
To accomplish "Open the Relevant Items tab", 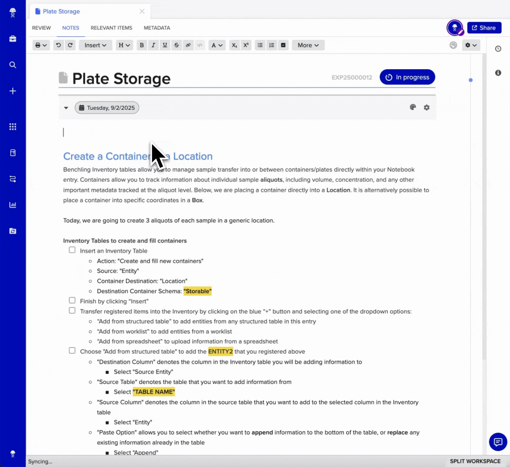I will coord(112,28).
